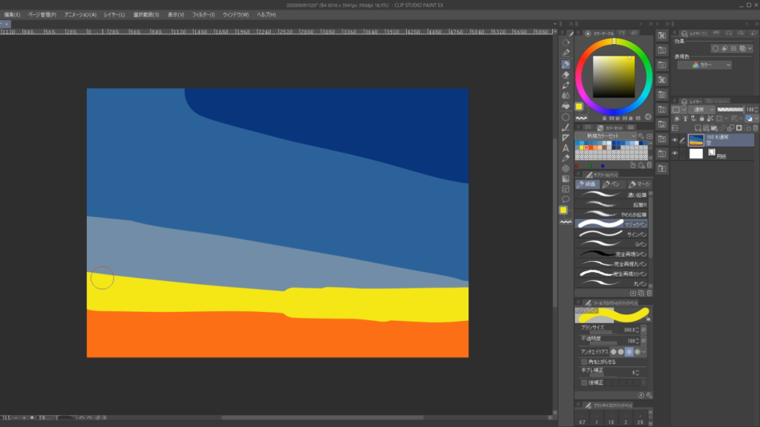Click the add color set icon
760x427 pixels.
pos(649,136)
